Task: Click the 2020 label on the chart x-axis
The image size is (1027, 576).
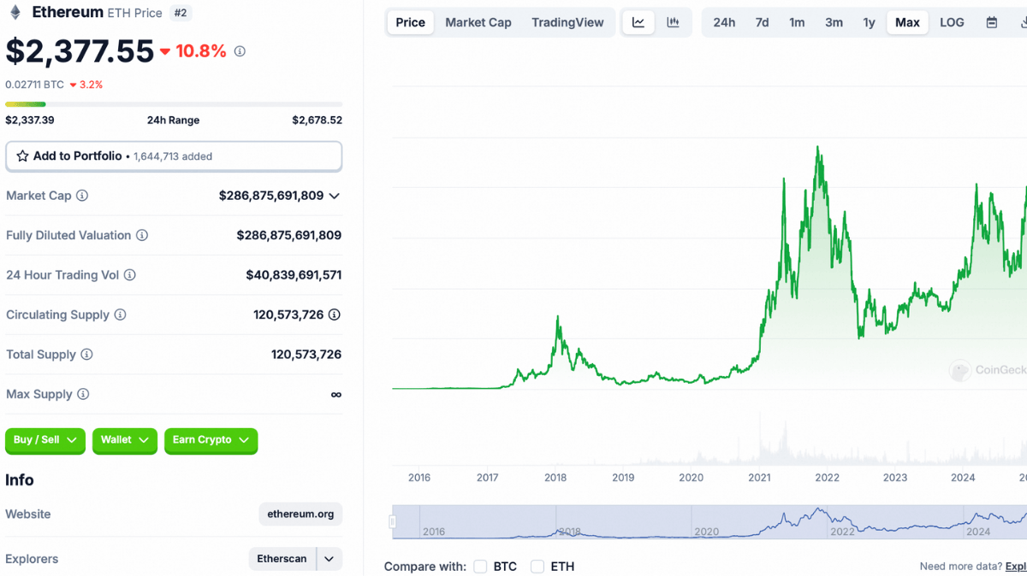Action: 691,478
